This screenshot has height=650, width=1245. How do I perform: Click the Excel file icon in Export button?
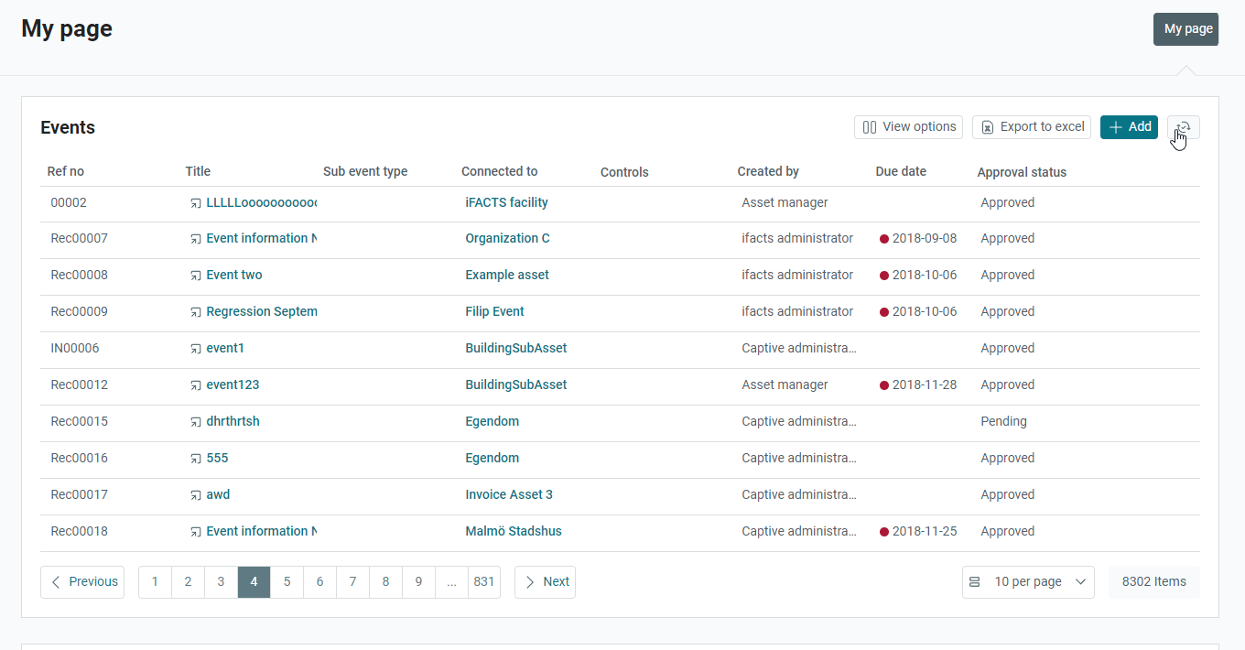(x=987, y=126)
